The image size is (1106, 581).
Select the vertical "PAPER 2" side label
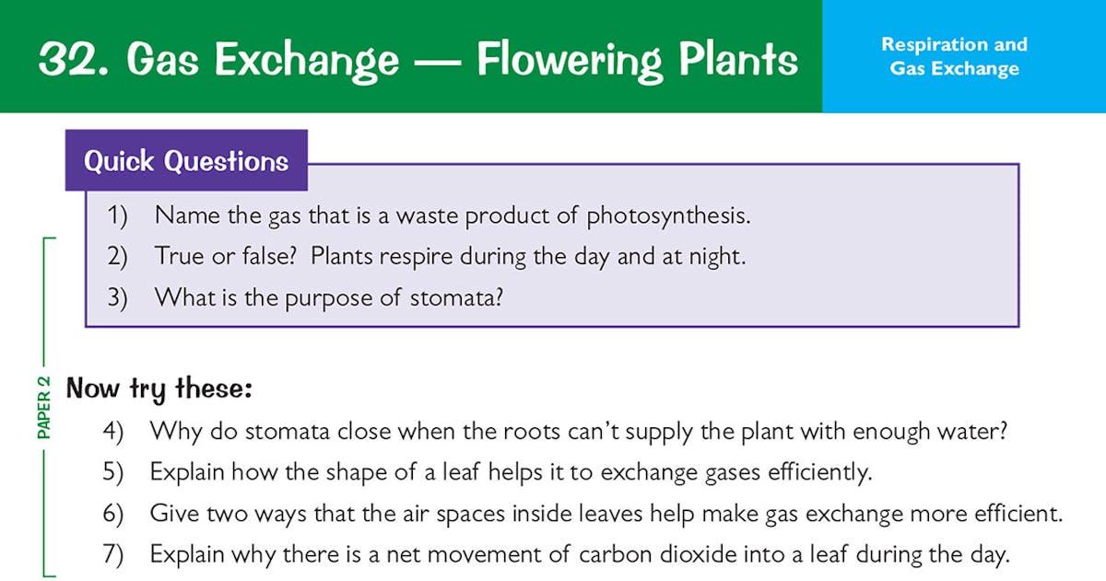[x=44, y=405]
